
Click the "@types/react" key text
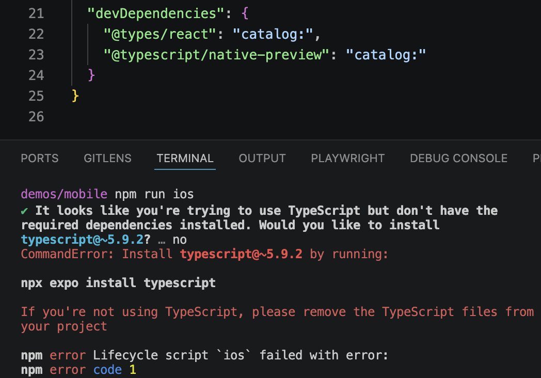(x=160, y=35)
